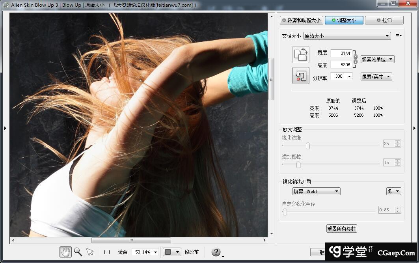The width and height of the screenshot is (419, 263).
Task: Toggle the width-height chain link lock
Action: point(356,59)
